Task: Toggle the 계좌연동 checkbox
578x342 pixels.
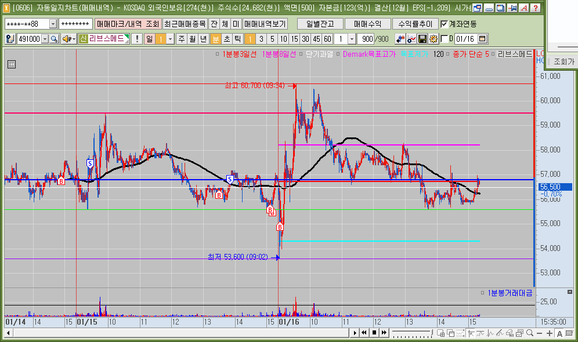Action: (444, 24)
